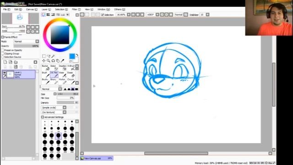Viewport: 293px width, 165px height.
Task: Open the Stabilizer value dropdown
Action: pos(207,15)
